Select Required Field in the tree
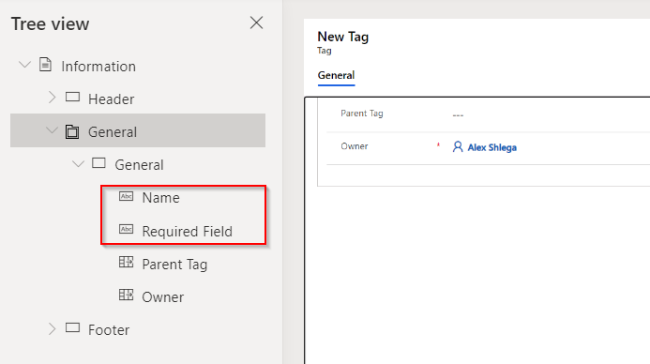 click(187, 232)
